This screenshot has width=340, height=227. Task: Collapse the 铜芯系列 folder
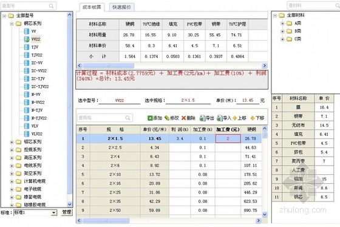pyautogui.click(x=12, y=24)
